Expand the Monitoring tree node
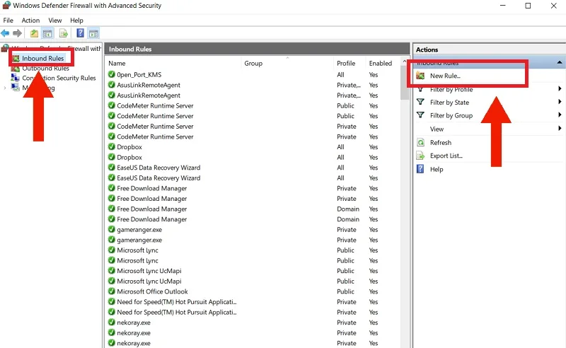Viewport: 566px width, 348px height. pos(5,88)
